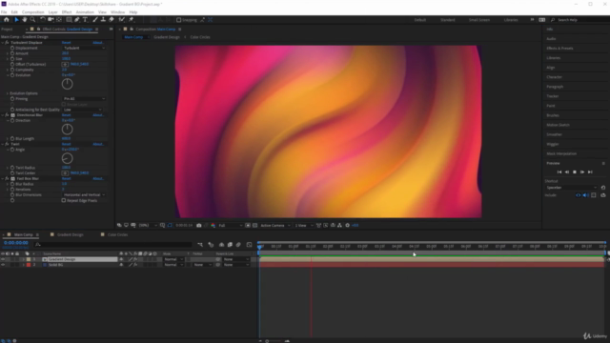Select the Pen tool
This screenshot has height=343, width=610.
point(77,19)
